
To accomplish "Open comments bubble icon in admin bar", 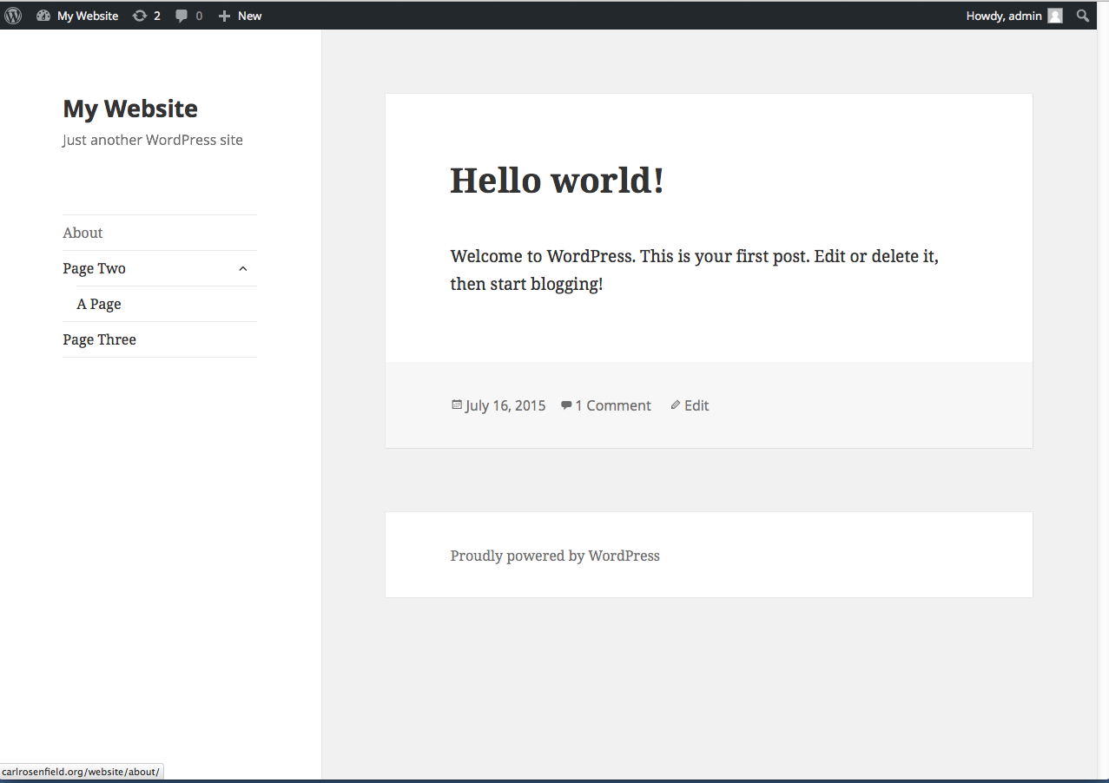I will (x=182, y=16).
